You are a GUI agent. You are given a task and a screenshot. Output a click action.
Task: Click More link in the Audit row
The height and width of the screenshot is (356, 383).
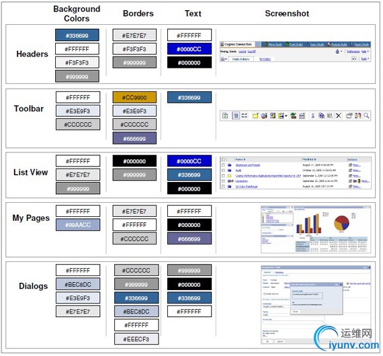pos(357,171)
